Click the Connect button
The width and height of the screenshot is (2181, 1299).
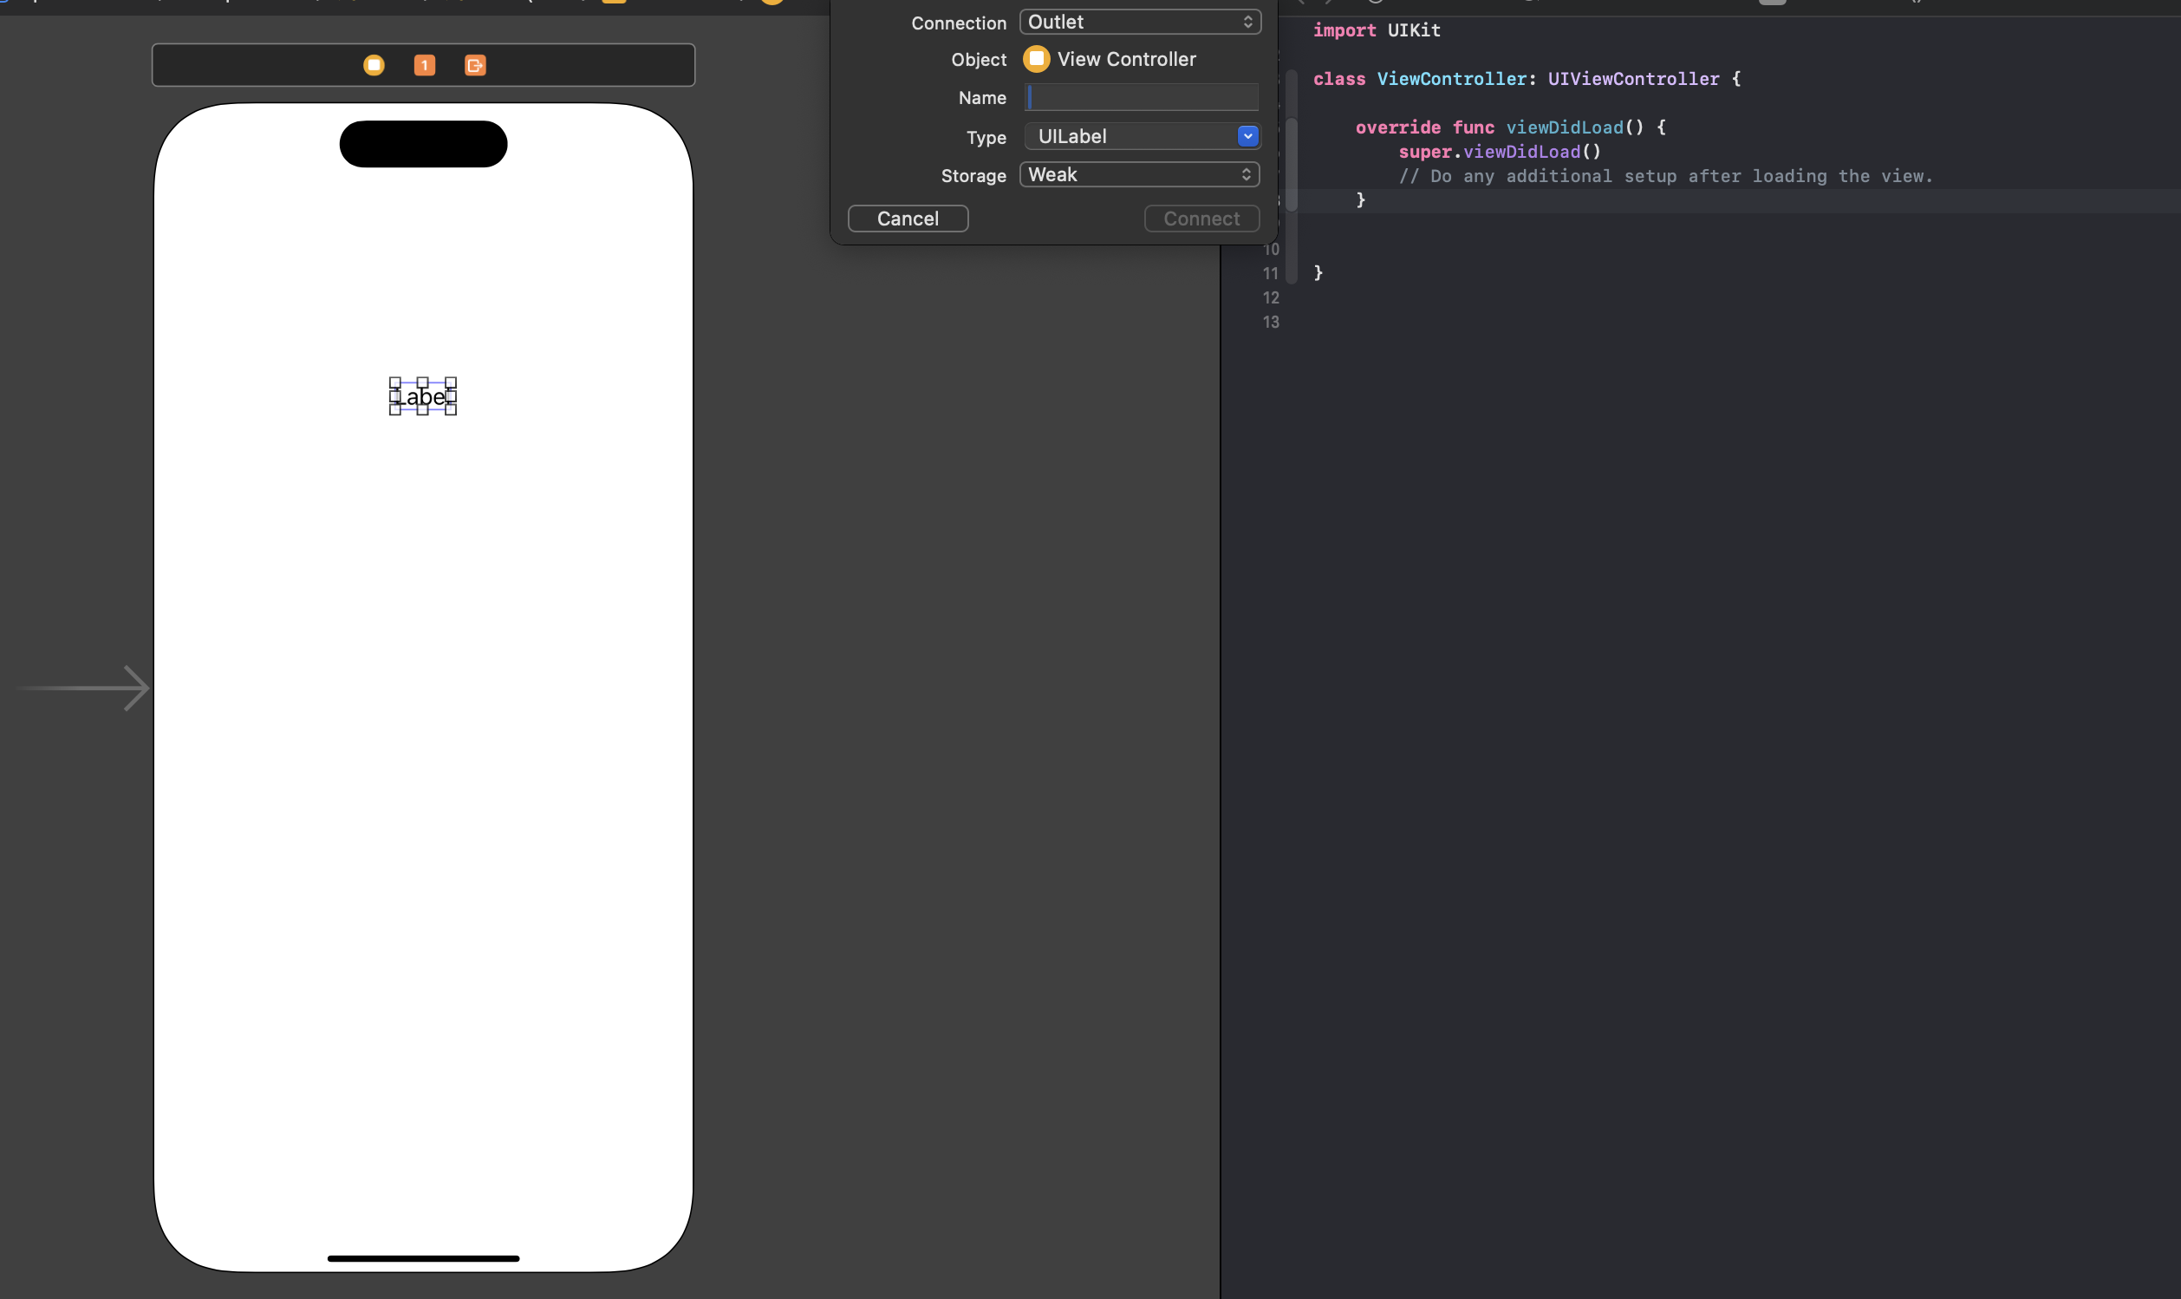tap(1201, 218)
